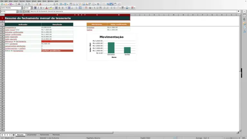Click the Save document icon
The width and height of the screenshot is (247, 139).
(11, 4)
